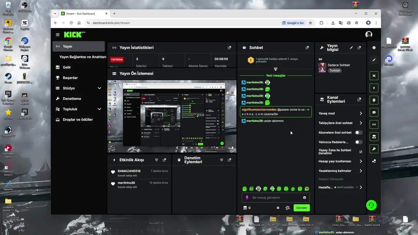Click the Bir mesaj gönderin input field
Image resolution: width=418 pixels, height=235 pixels.
pyautogui.click(x=275, y=197)
